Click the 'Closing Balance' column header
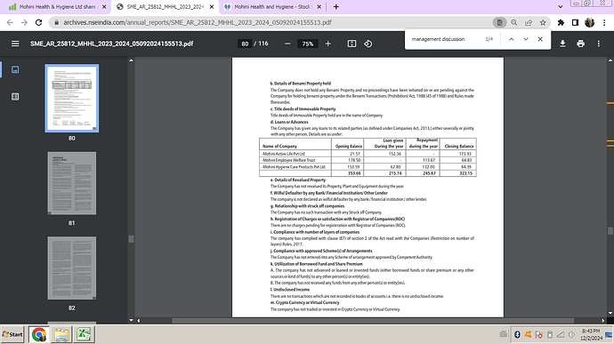This screenshot has height=344, width=614. (x=458, y=144)
